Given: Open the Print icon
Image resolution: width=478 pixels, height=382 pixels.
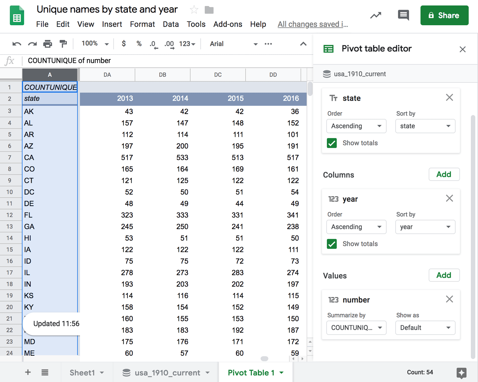Looking at the screenshot, I should coord(48,44).
